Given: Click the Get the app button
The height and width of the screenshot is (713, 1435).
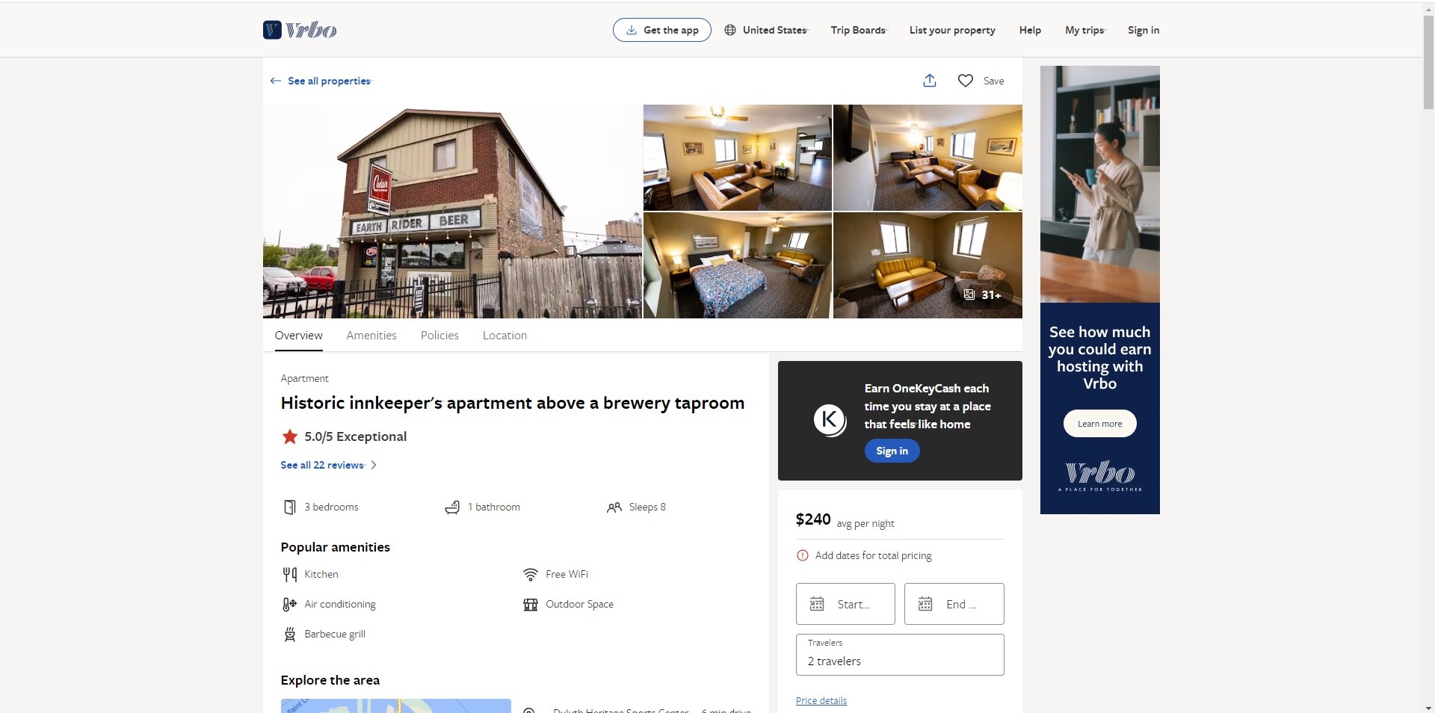Looking at the screenshot, I should coord(662,30).
